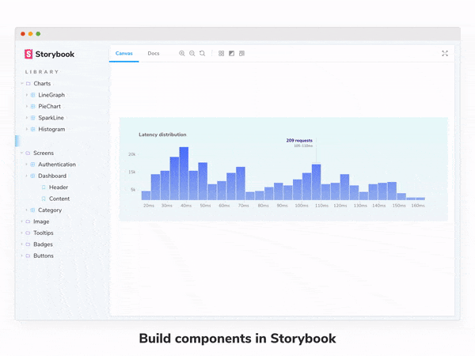
Task: Expand the PieChart component arrow
Action: [27, 106]
